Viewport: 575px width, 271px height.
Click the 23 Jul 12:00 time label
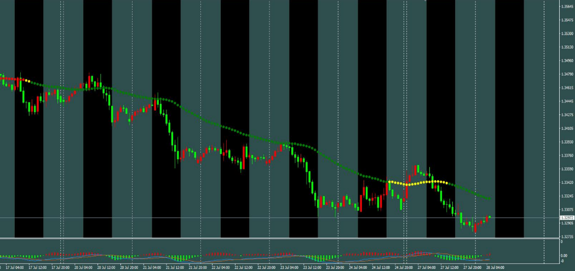tap(313, 268)
